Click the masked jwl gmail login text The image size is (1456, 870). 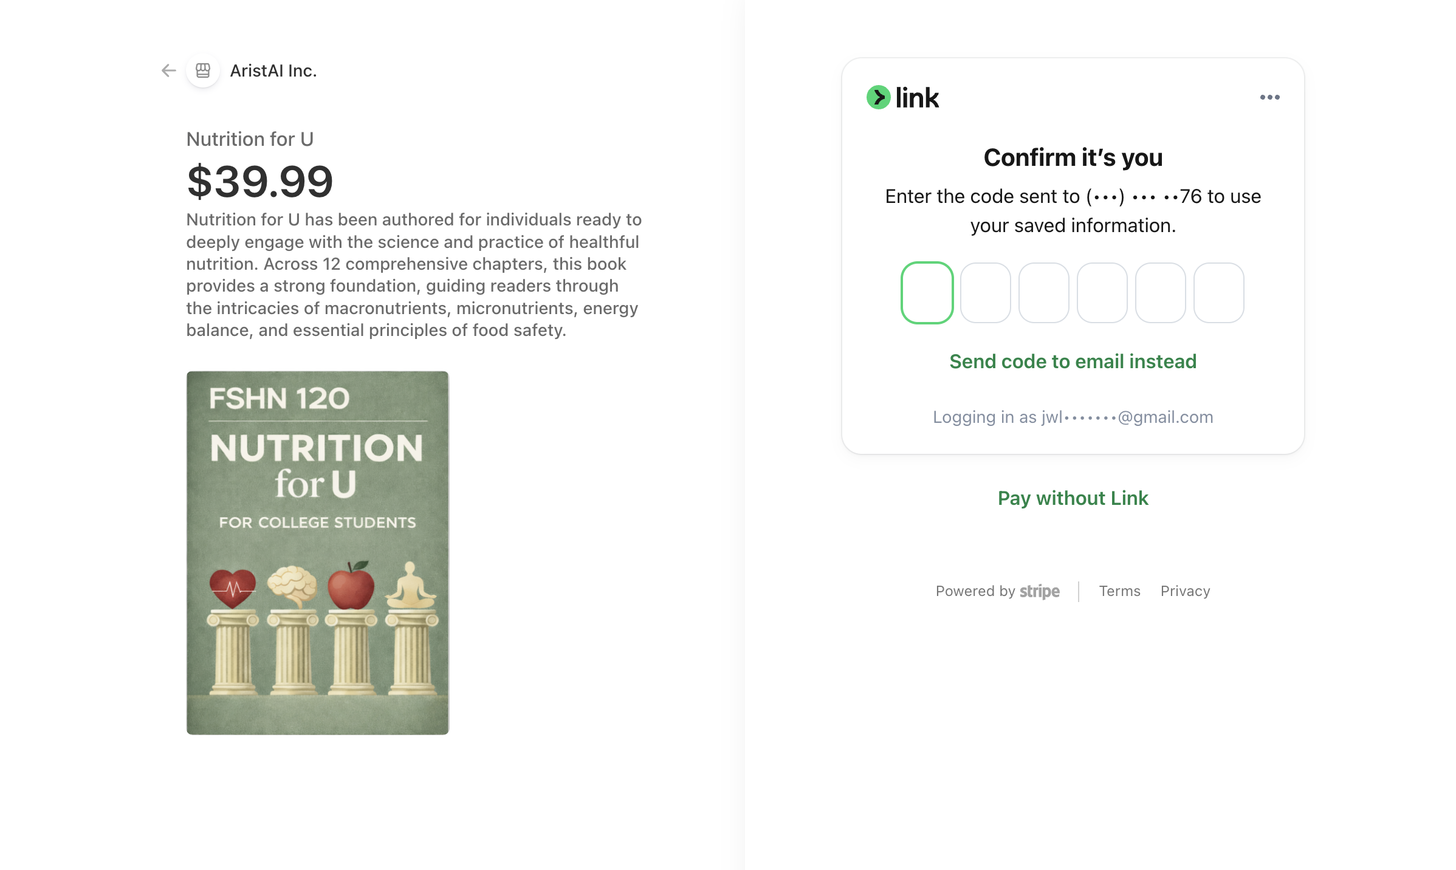click(x=1073, y=417)
